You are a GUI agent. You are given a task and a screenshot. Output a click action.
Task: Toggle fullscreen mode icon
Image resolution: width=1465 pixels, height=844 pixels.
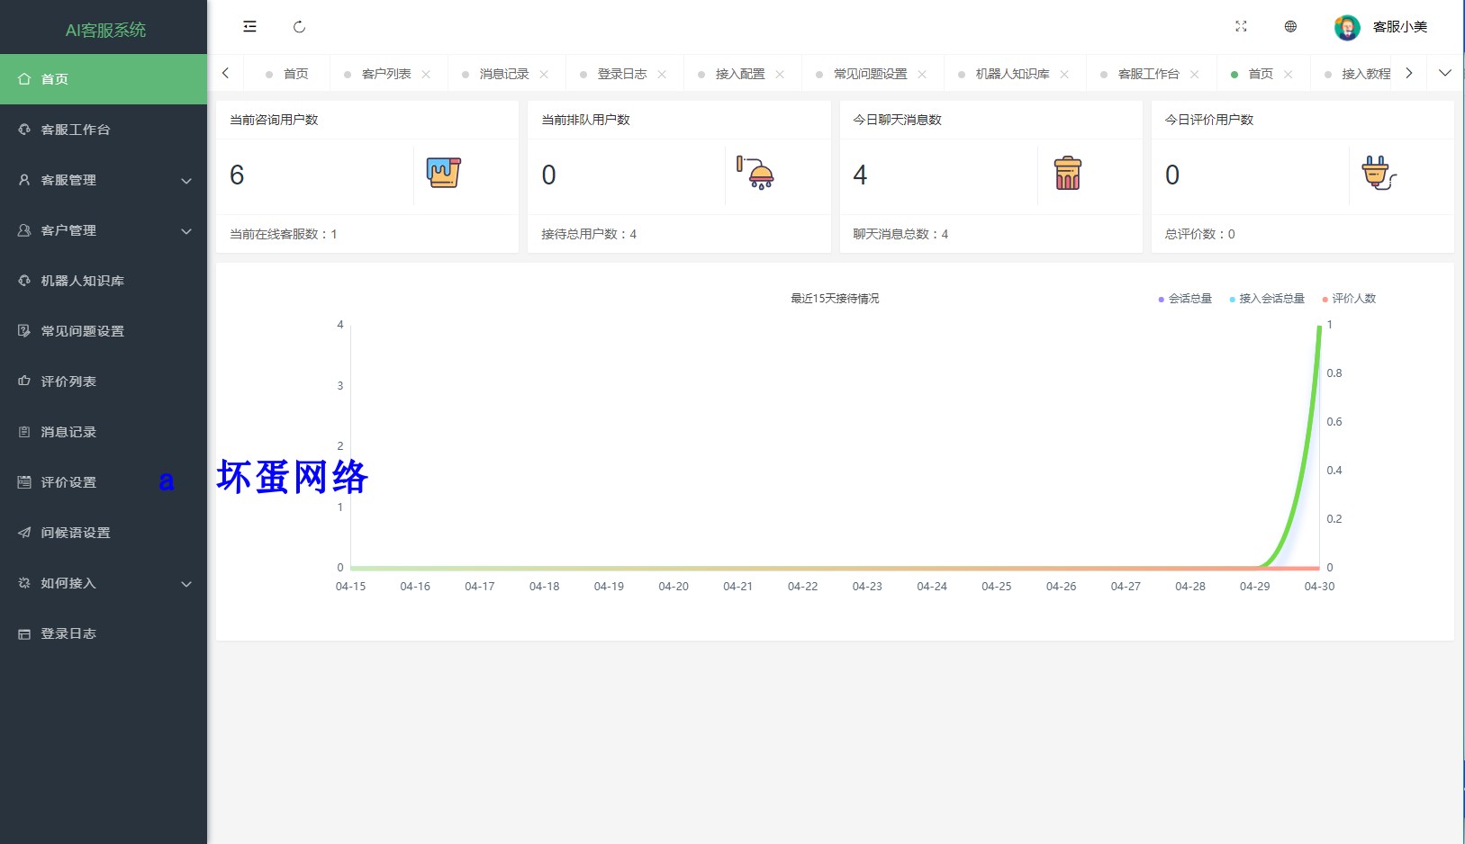pos(1241,27)
